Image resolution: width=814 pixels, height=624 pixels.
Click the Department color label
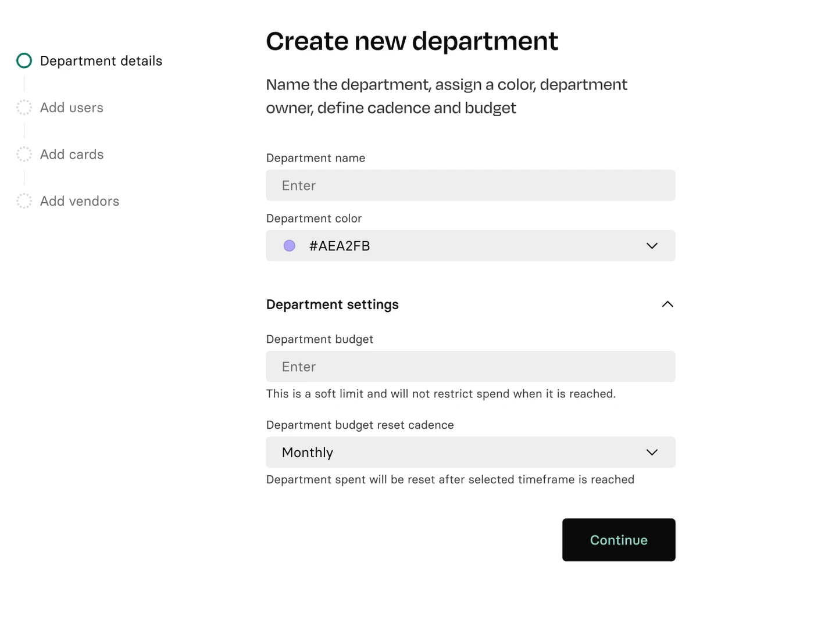click(x=314, y=218)
